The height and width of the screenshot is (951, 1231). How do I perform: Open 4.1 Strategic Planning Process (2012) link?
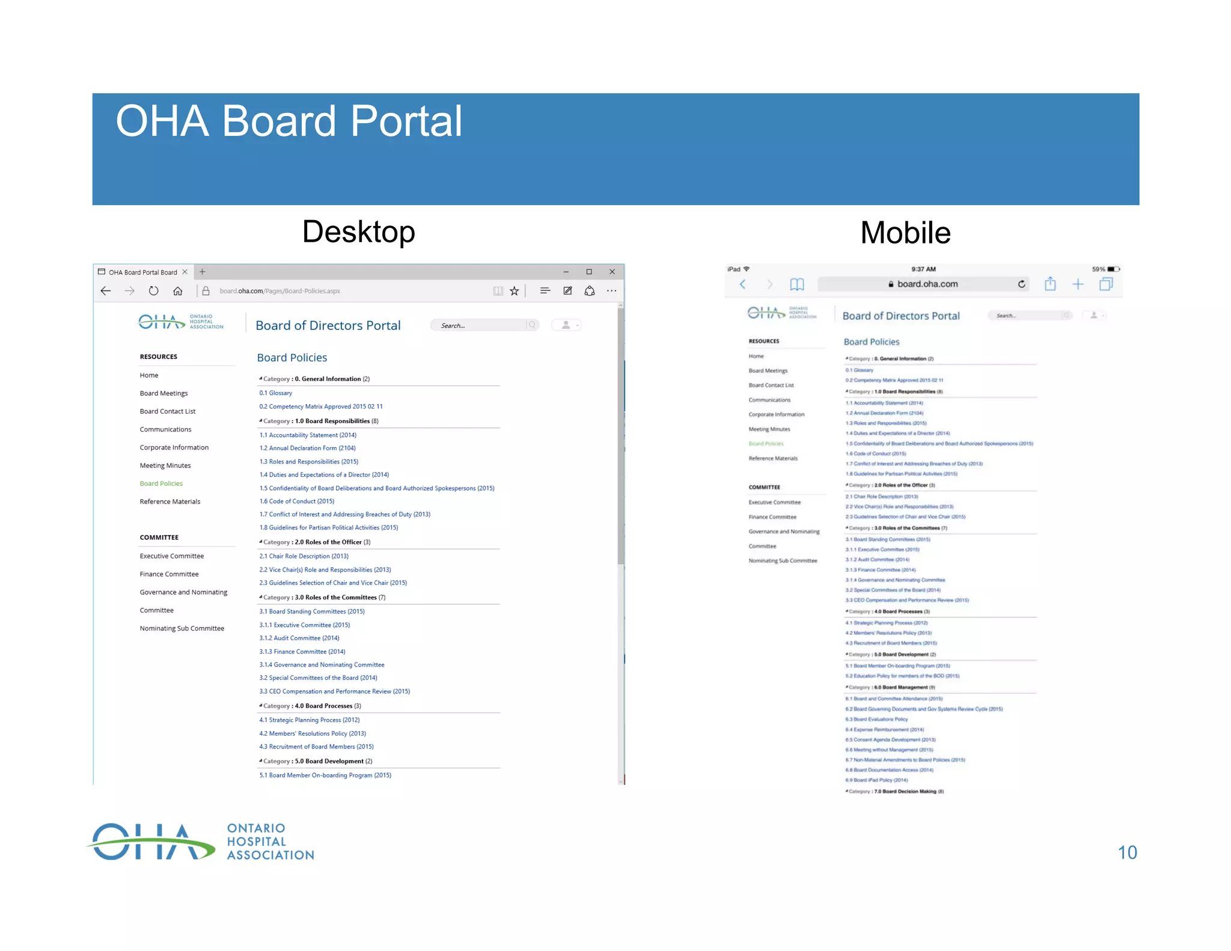[310, 720]
